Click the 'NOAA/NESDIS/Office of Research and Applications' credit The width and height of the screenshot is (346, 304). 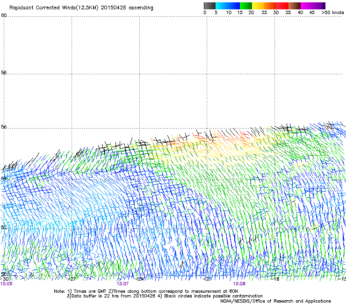(x=275, y=301)
